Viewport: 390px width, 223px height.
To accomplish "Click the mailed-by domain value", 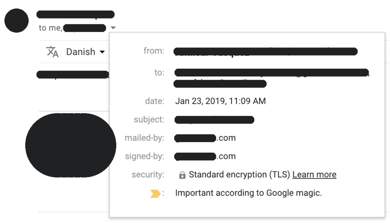I will point(205,138).
